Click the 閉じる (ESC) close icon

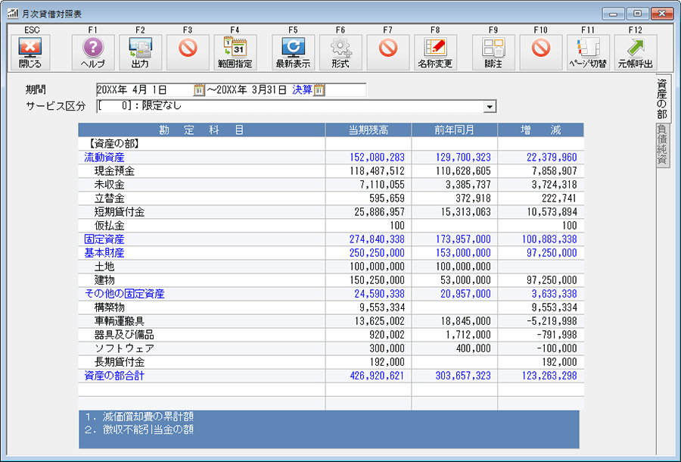pyautogui.click(x=30, y=52)
